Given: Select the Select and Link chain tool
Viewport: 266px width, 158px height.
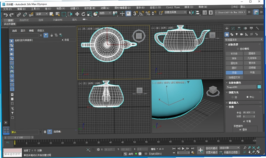Looking at the screenshot, I should tap(19, 15).
